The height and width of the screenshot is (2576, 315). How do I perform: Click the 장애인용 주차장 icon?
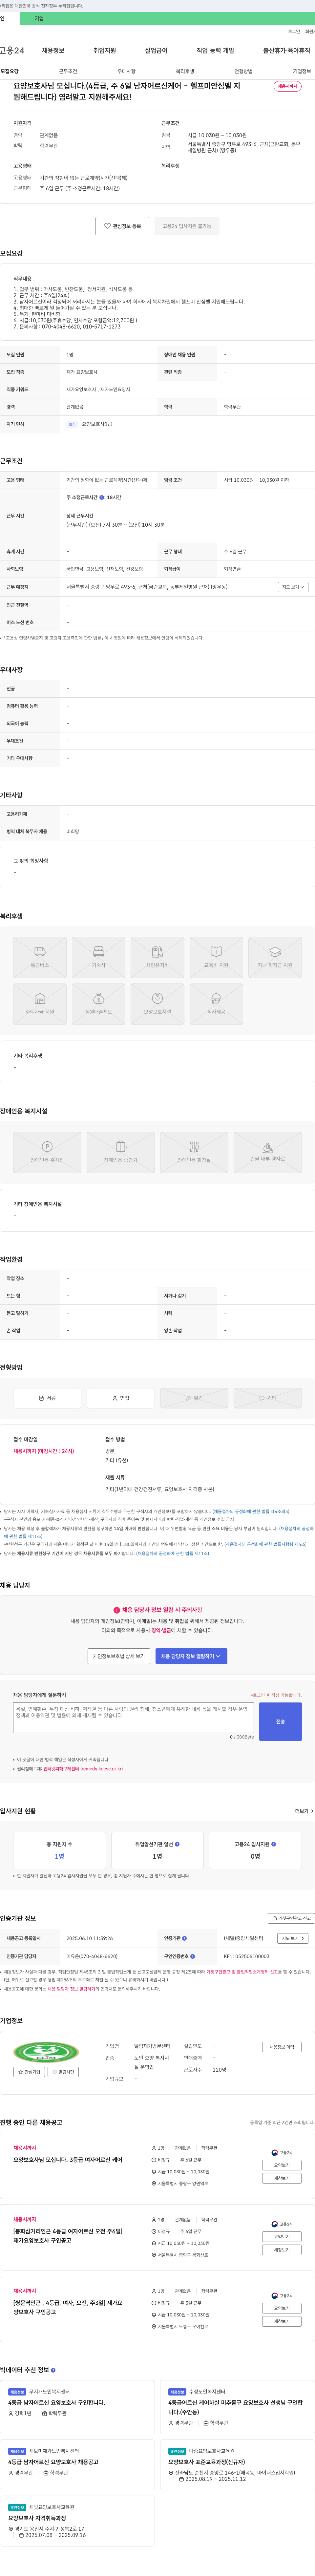point(47,1152)
